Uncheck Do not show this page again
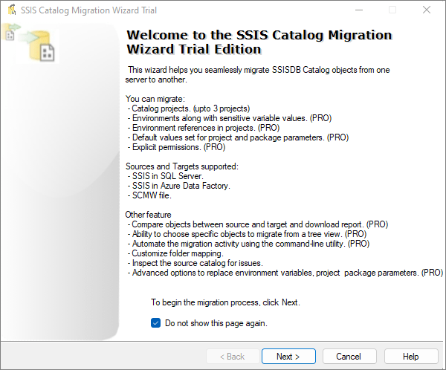This screenshot has height=370, width=446. [x=155, y=323]
